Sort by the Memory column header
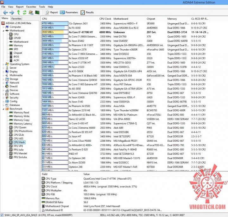 pos(178,19)
